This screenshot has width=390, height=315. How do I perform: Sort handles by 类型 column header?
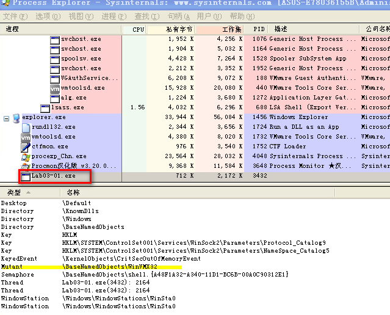30,192
